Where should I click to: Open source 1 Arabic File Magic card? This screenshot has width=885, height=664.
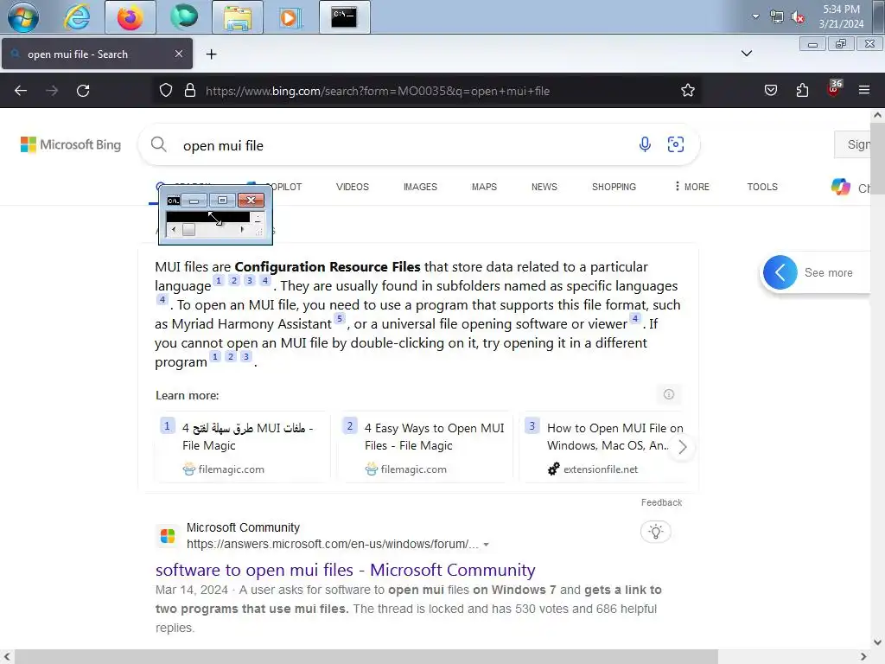click(242, 447)
